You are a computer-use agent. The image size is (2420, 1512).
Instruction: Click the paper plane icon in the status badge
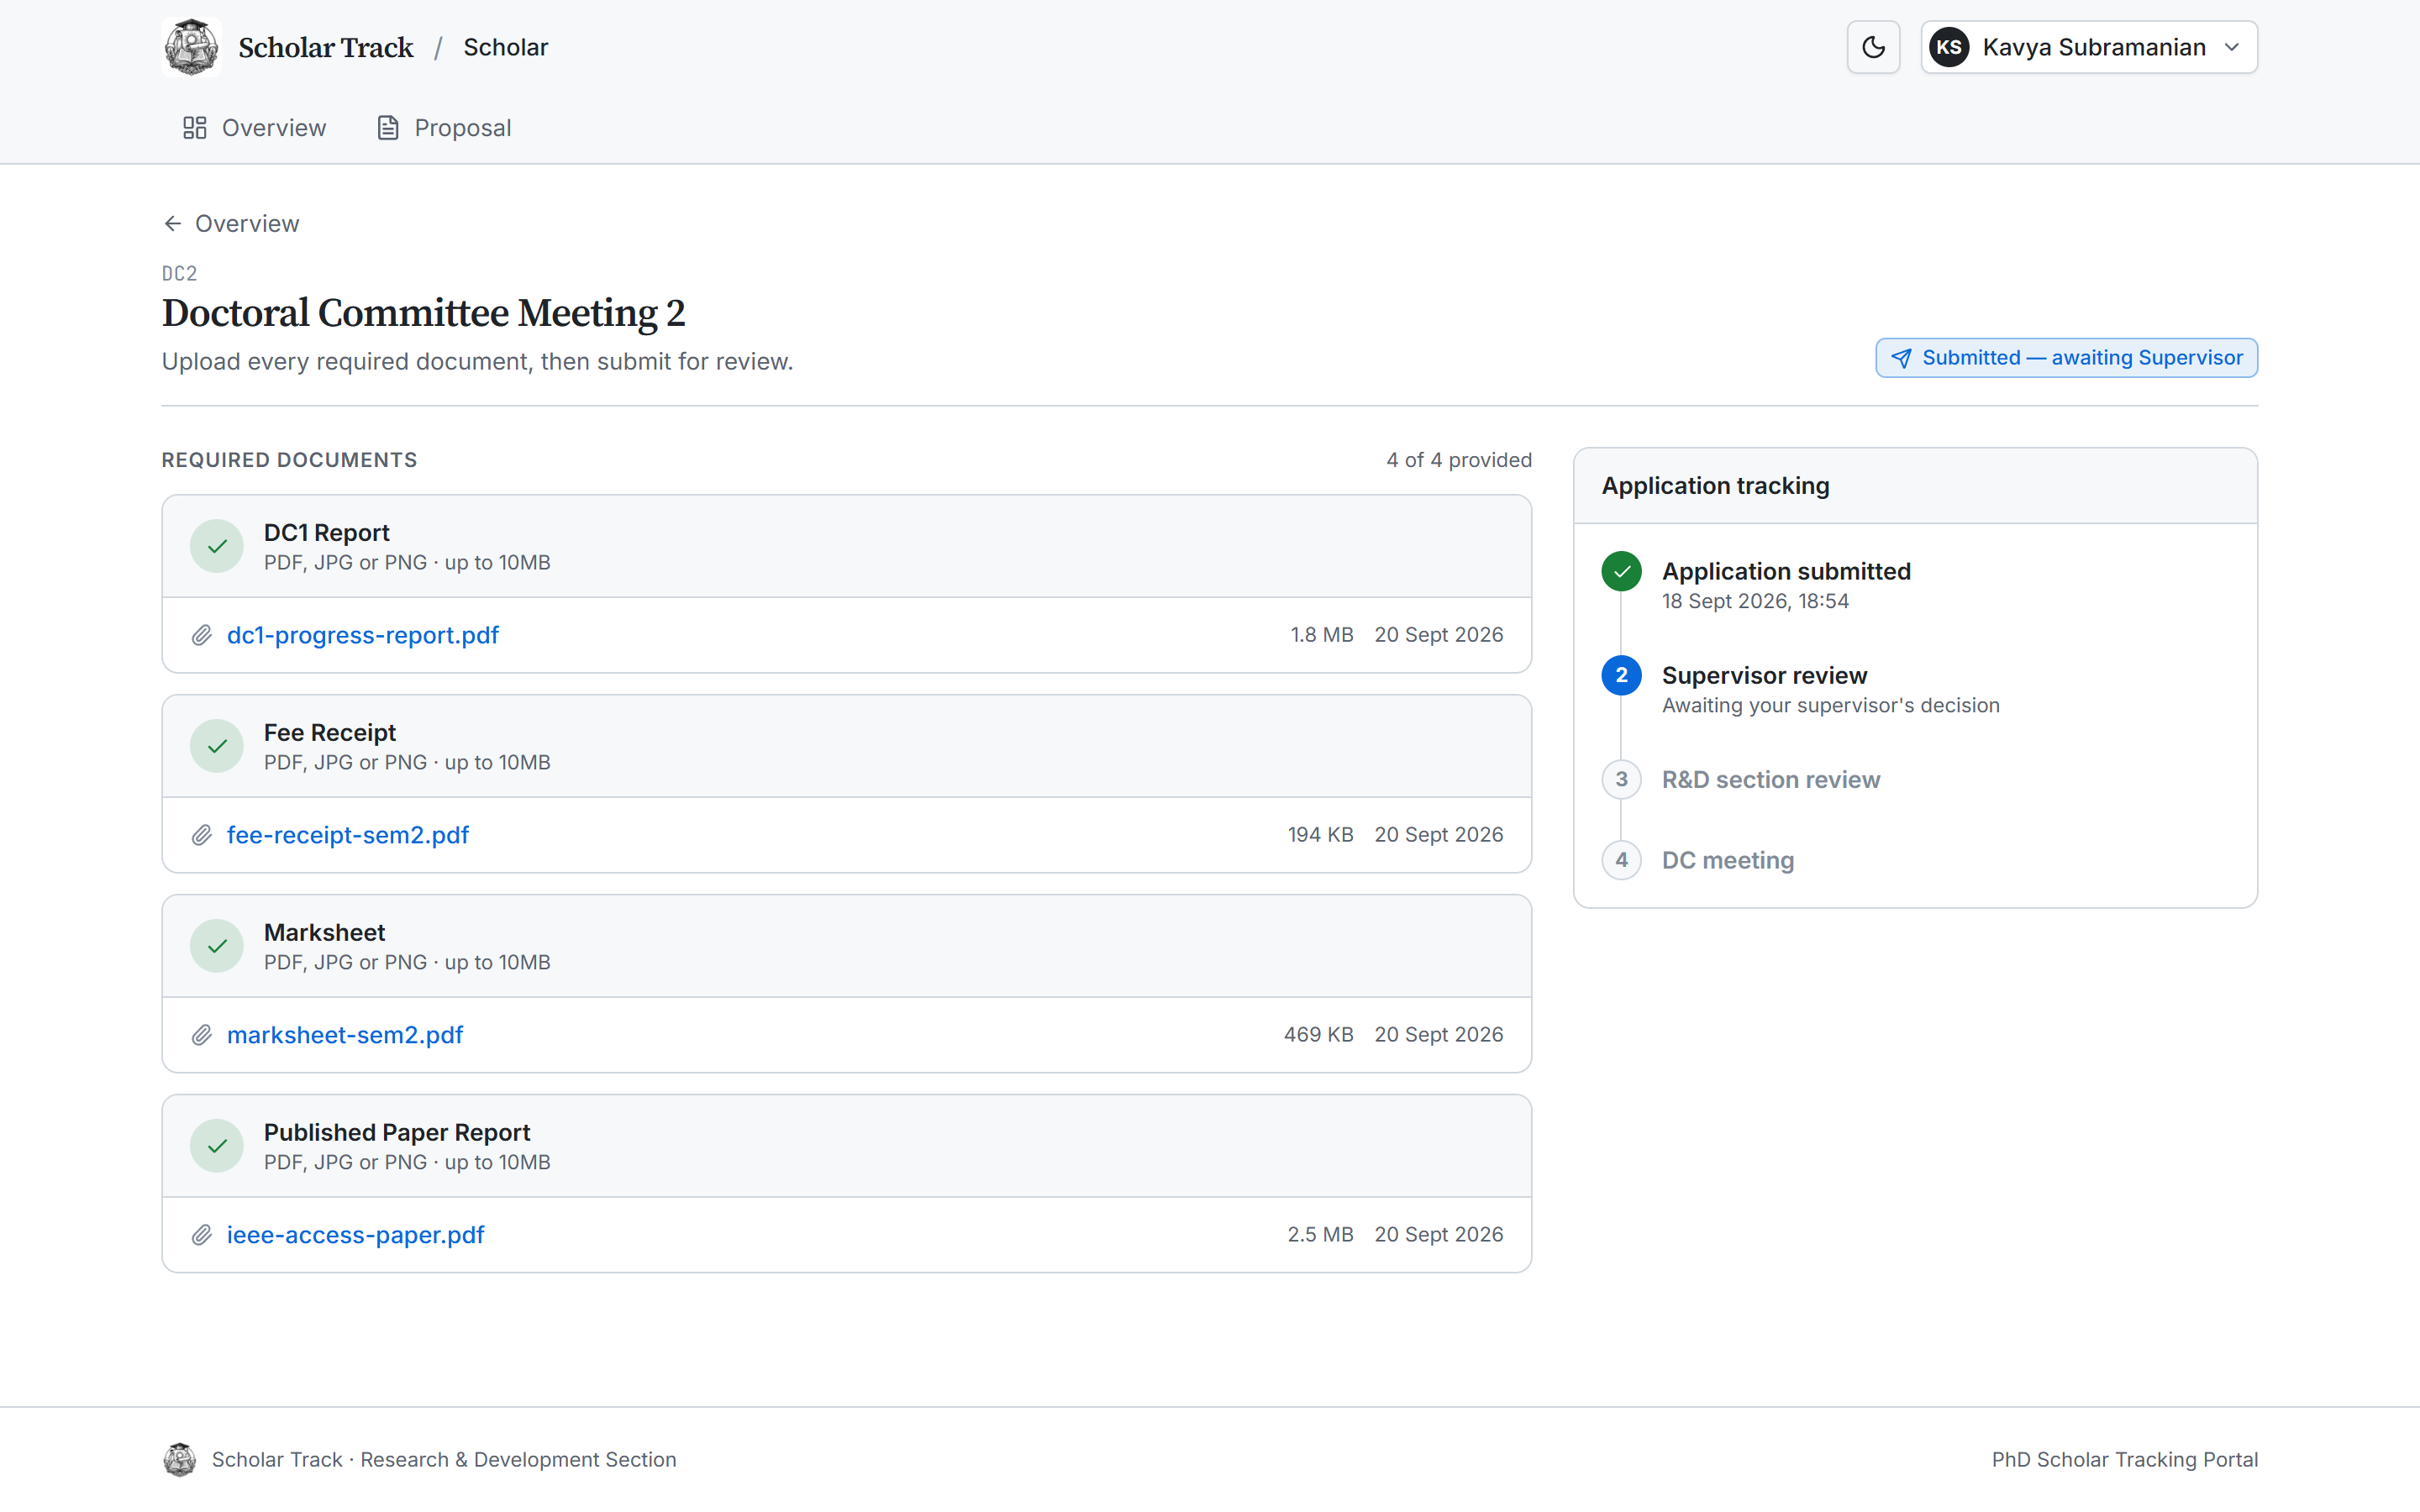[1901, 358]
